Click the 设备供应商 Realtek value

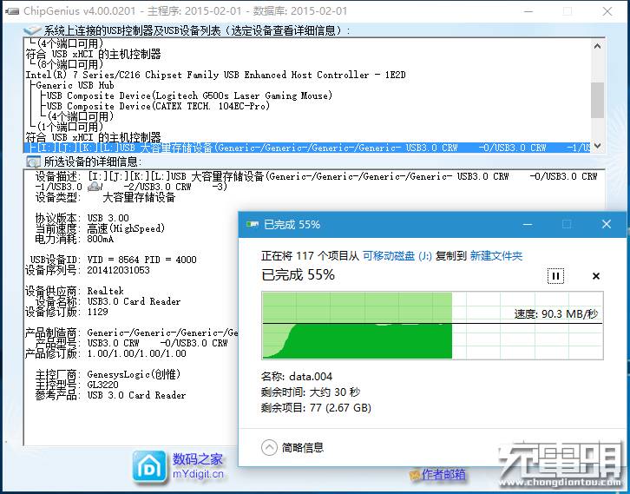pyautogui.click(x=106, y=291)
